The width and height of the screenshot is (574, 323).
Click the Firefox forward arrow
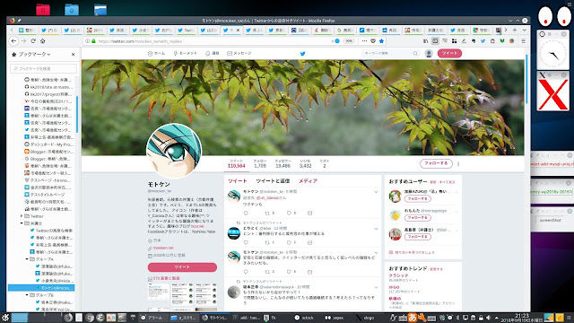(24, 41)
